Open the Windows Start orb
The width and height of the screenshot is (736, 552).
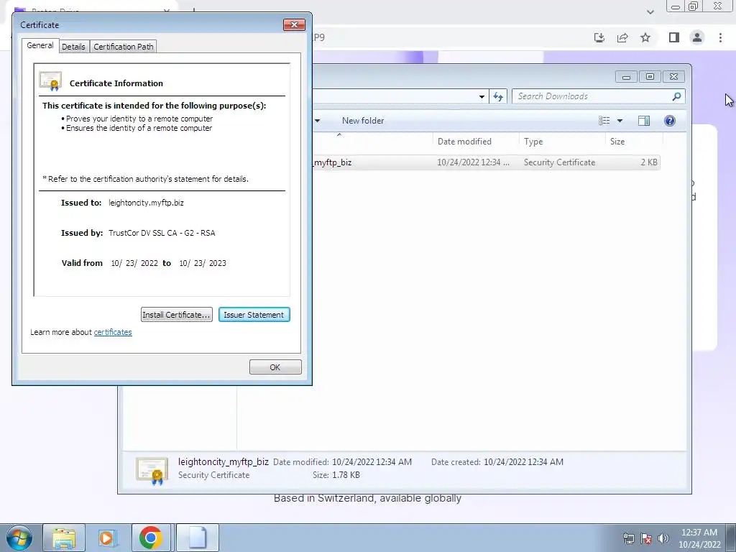coord(19,538)
